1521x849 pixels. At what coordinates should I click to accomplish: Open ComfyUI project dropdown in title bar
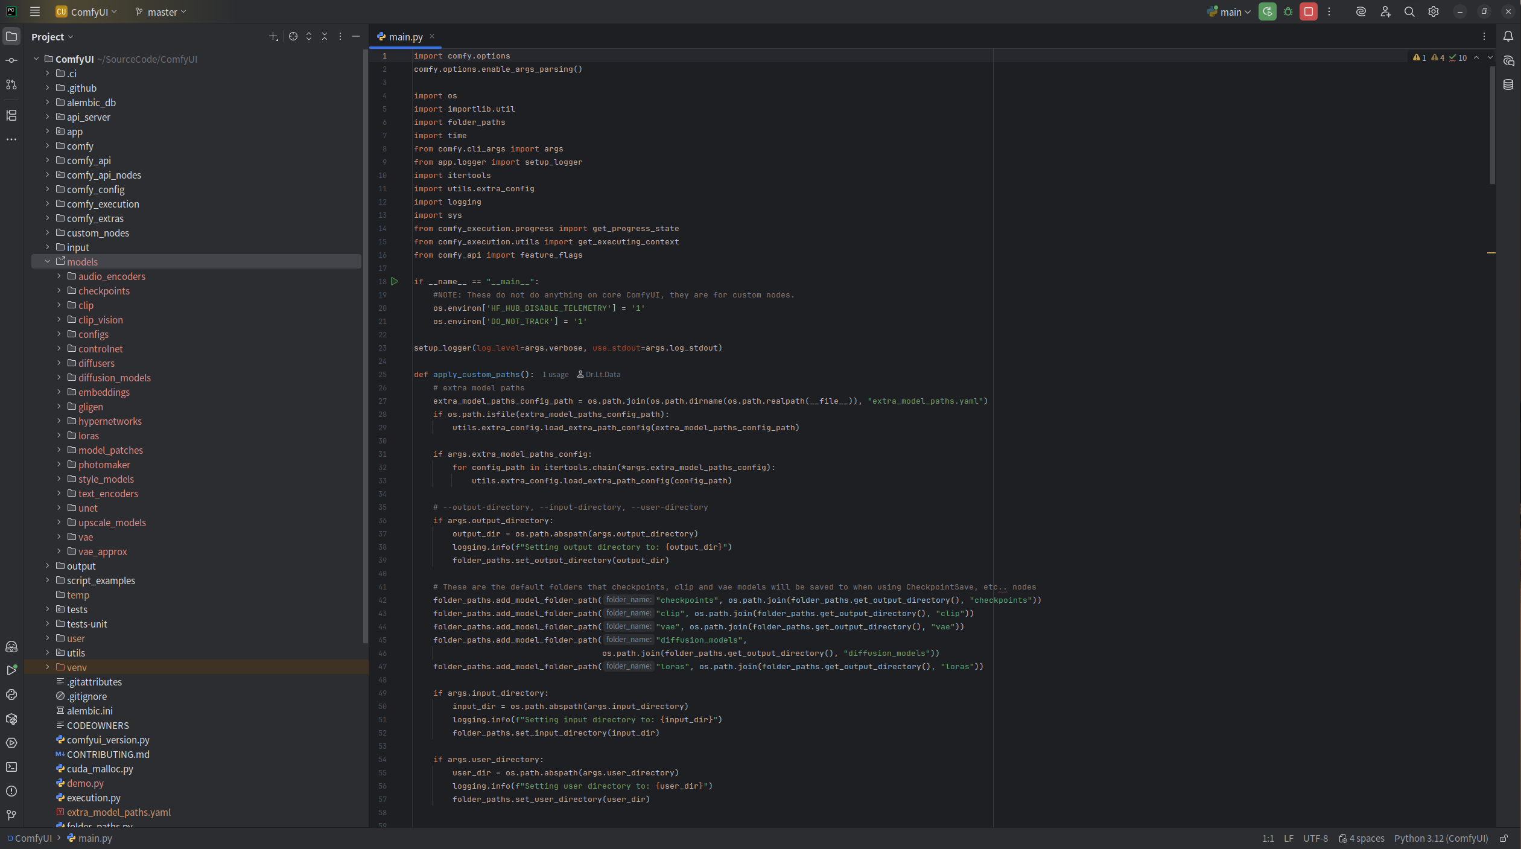click(86, 11)
